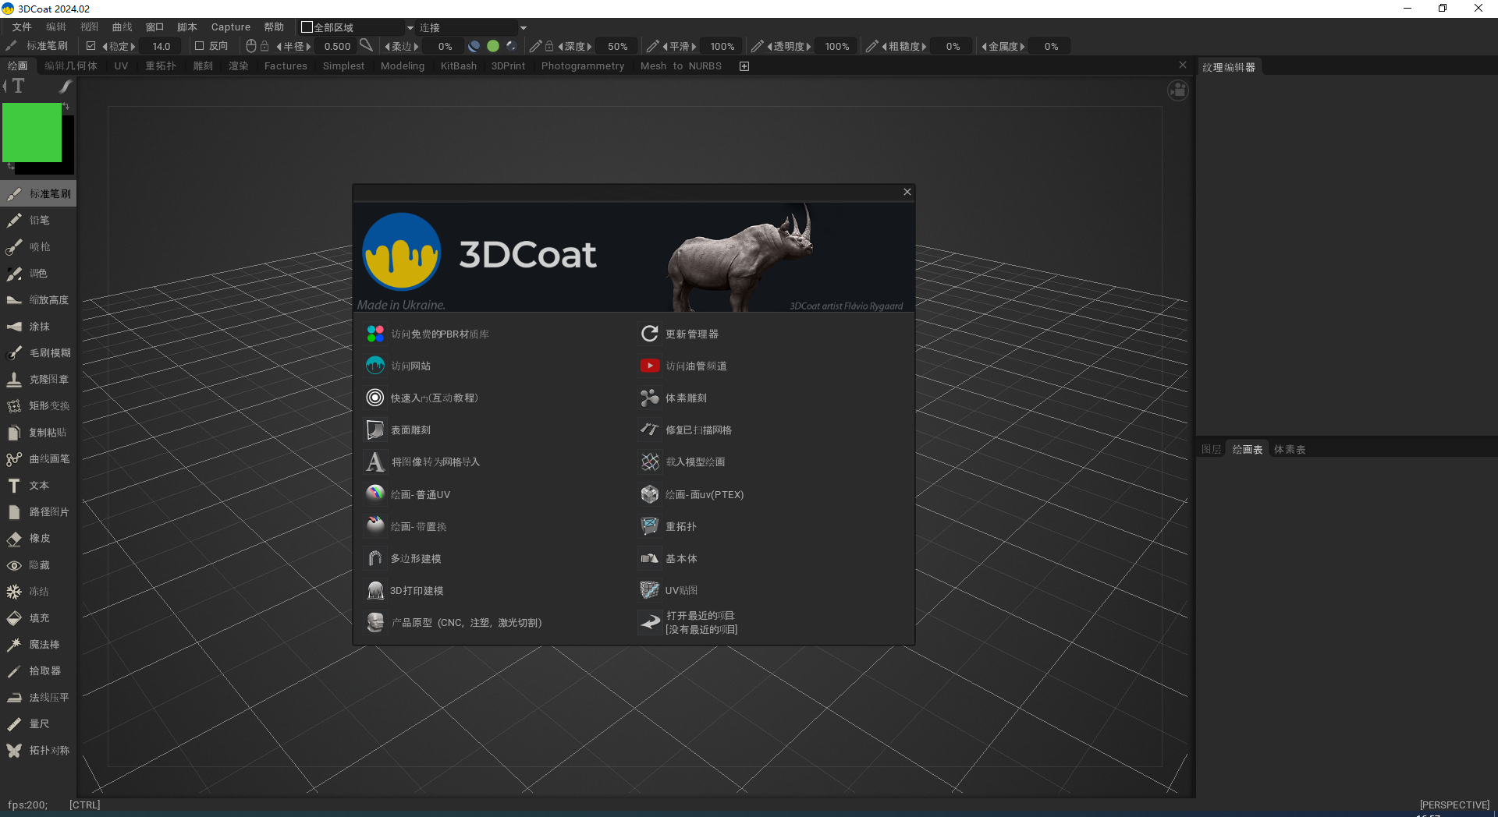Toggle the lock icon next to 深度
The image size is (1498, 817).
tap(548, 46)
